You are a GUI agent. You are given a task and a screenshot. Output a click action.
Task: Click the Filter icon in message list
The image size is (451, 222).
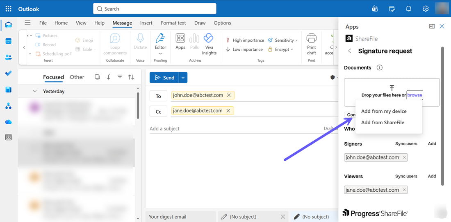click(x=120, y=76)
